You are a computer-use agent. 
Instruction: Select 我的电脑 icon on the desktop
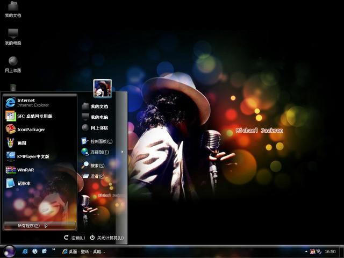13,37
